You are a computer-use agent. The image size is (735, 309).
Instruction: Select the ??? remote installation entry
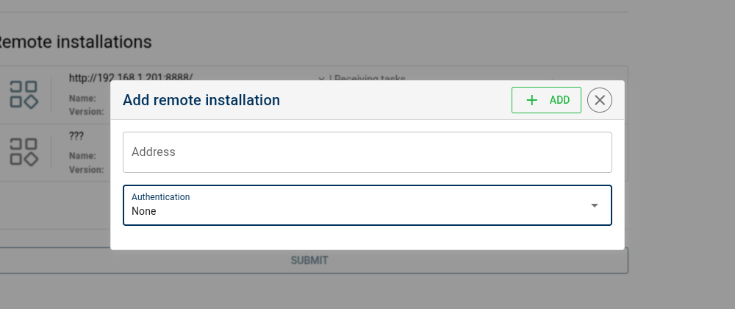(76, 136)
